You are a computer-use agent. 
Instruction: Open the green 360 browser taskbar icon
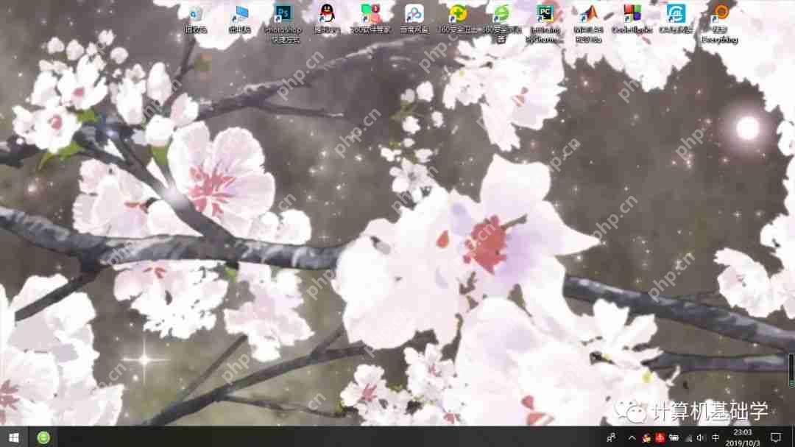[44, 437]
